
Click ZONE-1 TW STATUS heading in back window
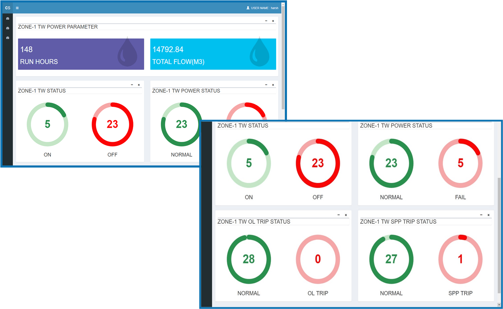click(42, 91)
